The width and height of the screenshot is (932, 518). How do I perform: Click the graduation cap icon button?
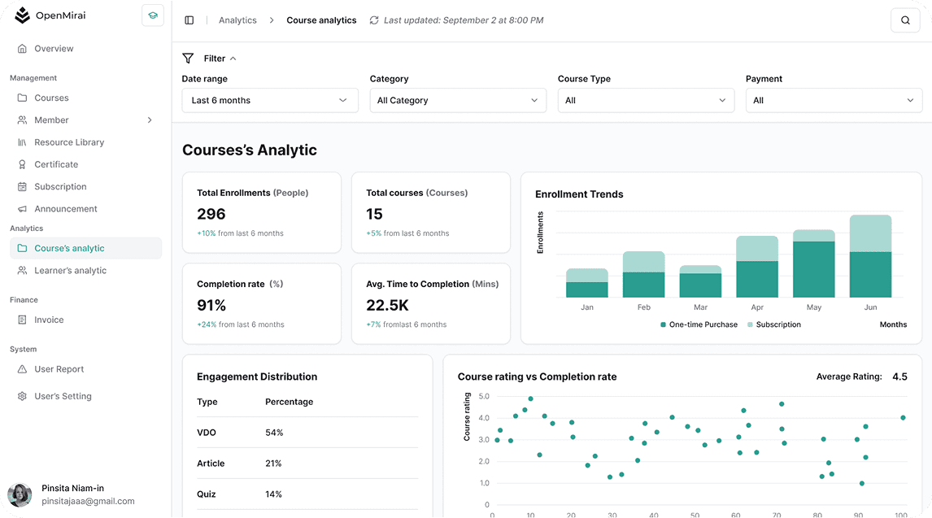152,15
